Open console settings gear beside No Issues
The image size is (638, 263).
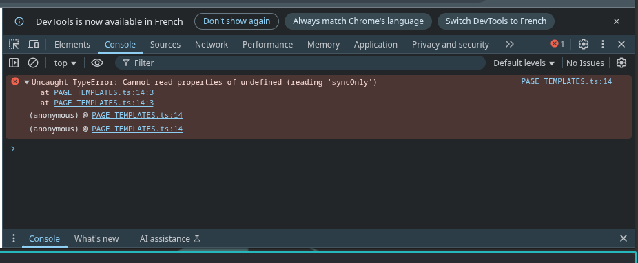pos(621,63)
